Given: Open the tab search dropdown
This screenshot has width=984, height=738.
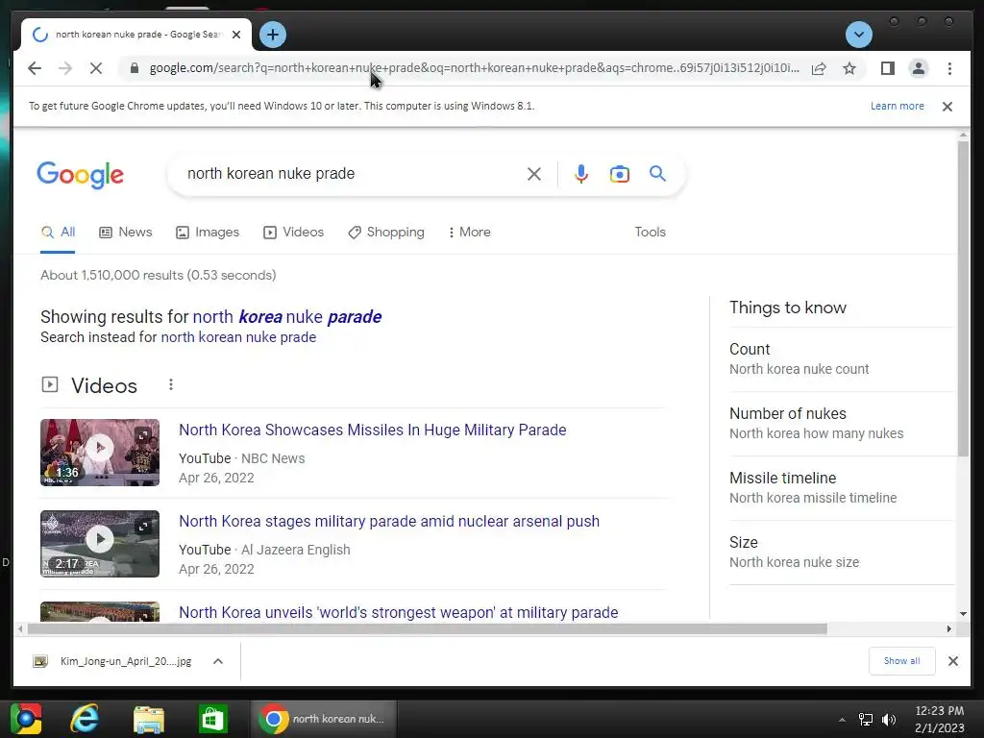Looking at the screenshot, I should pos(858,35).
